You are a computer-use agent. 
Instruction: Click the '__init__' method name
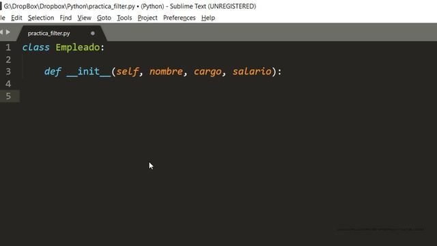tap(89, 72)
